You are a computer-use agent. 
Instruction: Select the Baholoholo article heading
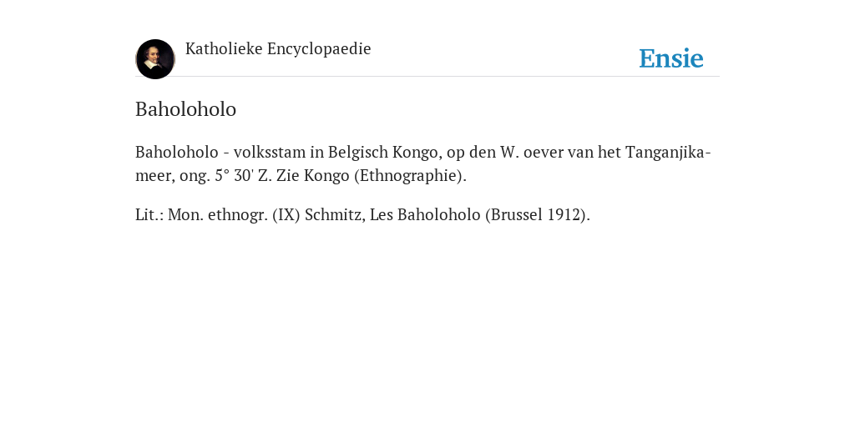coord(185,109)
